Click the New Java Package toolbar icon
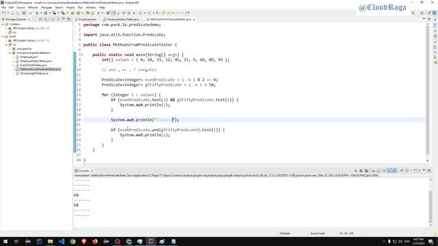 (x=73, y=13)
